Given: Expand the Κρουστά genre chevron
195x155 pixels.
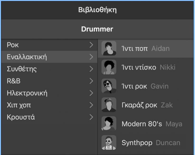Looking at the screenshot, I should tap(91, 117).
